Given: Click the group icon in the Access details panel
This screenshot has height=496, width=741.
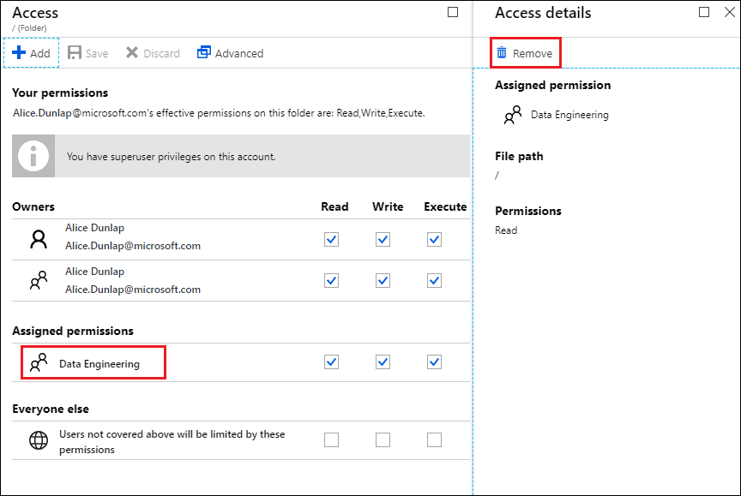Looking at the screenshot, I should (513, 115).
